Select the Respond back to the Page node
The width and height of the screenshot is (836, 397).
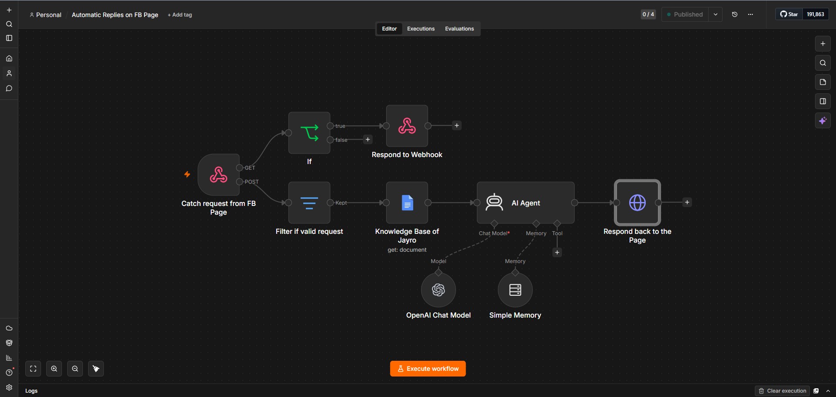tap(637, 202)
